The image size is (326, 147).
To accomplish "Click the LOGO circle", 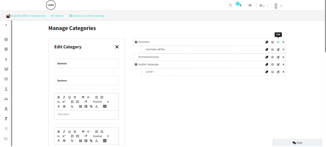I will 51,5.
